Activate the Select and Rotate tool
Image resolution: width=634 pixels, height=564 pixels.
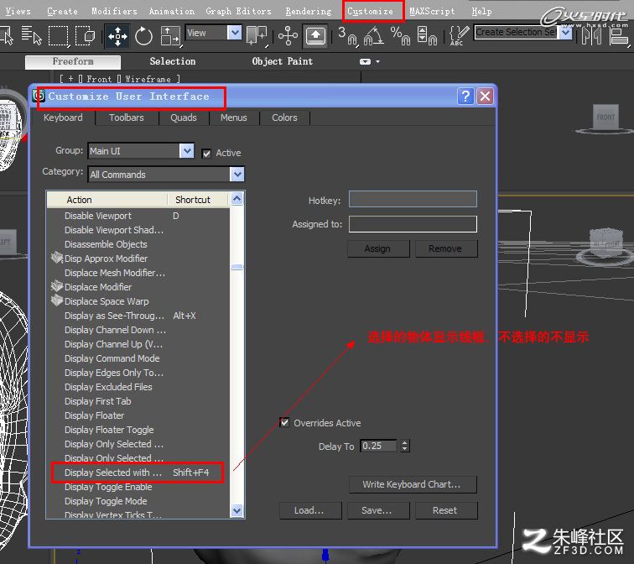tap(143, 36)
